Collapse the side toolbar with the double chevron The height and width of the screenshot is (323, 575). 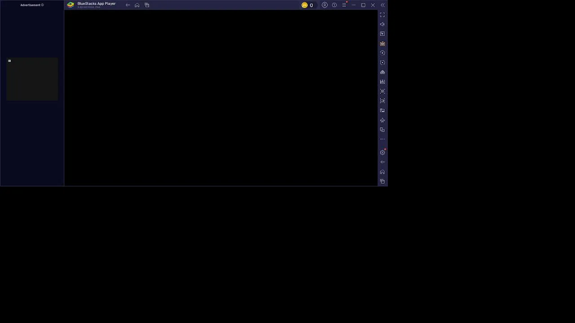tap(382, 5)
